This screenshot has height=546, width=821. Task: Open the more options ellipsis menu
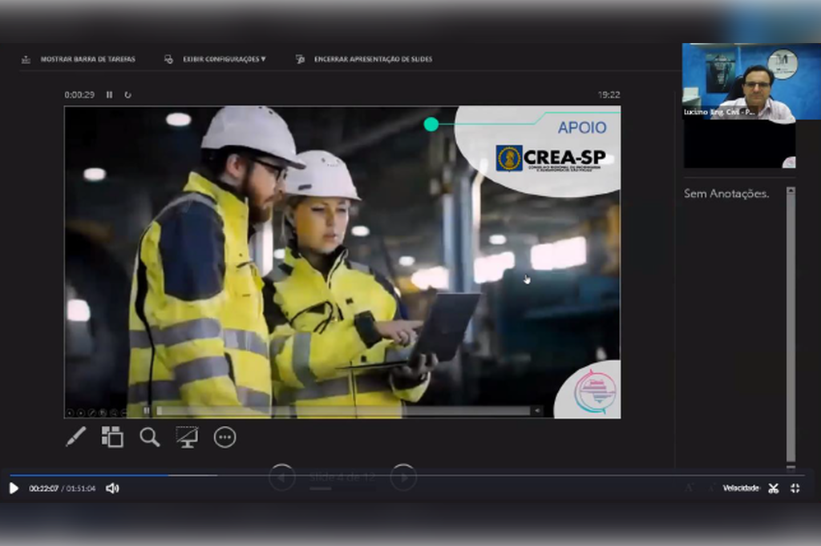pos(224,437)
